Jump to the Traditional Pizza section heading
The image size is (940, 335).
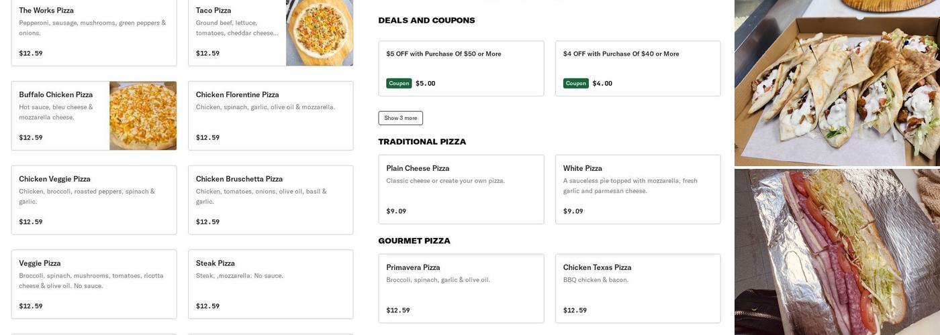click(x=422, y=142)
